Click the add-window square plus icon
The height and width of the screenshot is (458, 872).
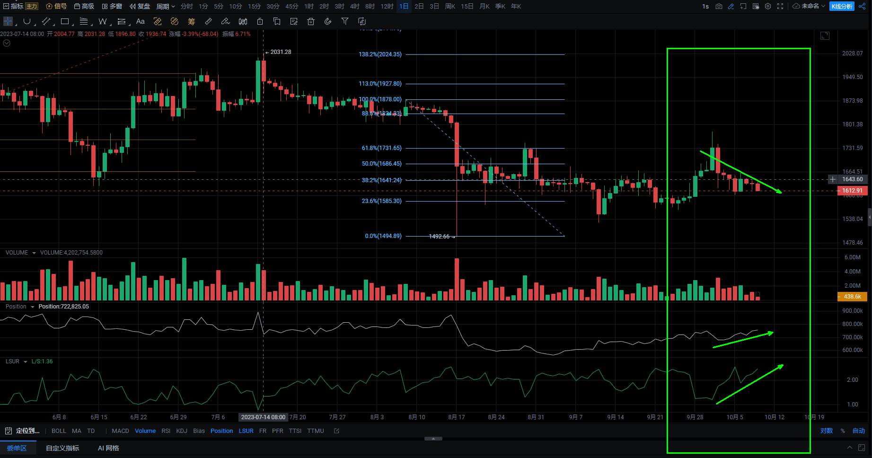click(x=743, y=6)
